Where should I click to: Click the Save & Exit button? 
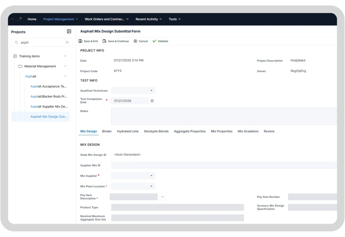tap(88, 41)
